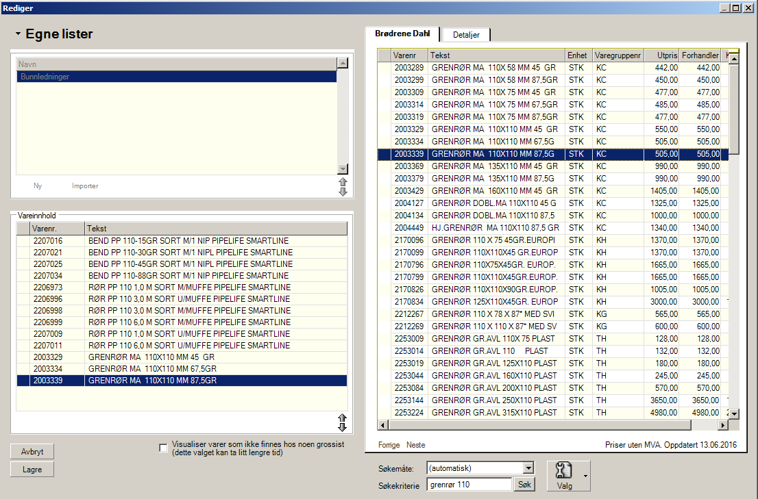Open the Søkemåte dropdown
The width and height of the screenshot is (758, 499).
pos(528,468)
